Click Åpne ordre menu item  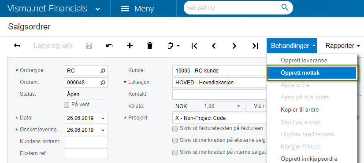point(295,85)
